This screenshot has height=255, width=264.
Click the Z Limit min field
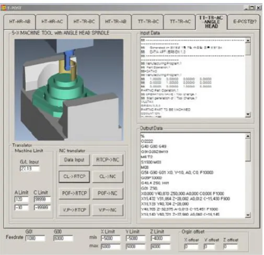click(160, 238)
